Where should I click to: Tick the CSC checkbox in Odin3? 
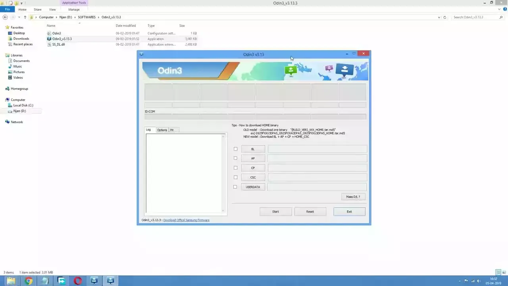(x=235, y=177)
